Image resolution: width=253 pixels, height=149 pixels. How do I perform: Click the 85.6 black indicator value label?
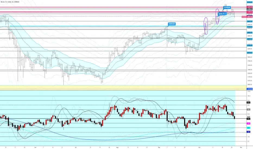[248, 102]
